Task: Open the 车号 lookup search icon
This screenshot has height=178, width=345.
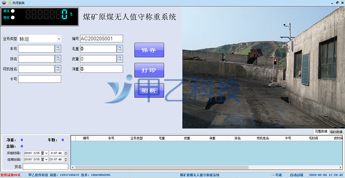Action: (58, 49)
